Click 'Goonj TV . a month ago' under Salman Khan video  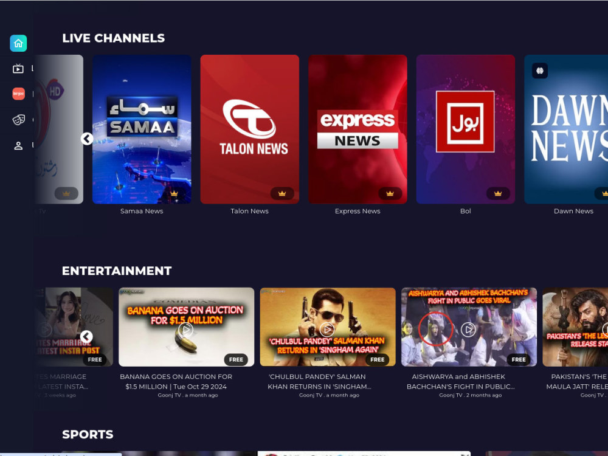pos(329,395)
